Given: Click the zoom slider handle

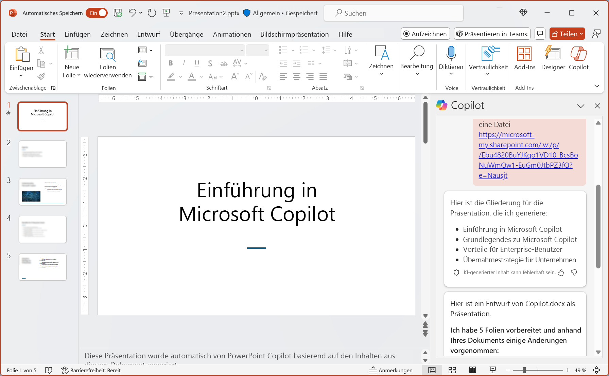Looking at the screenshot, I should click(524, 370).
